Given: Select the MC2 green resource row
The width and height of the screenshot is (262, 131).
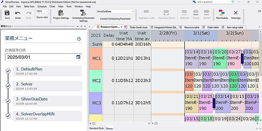Looking at the screenshot, I should tap(96, 81).
